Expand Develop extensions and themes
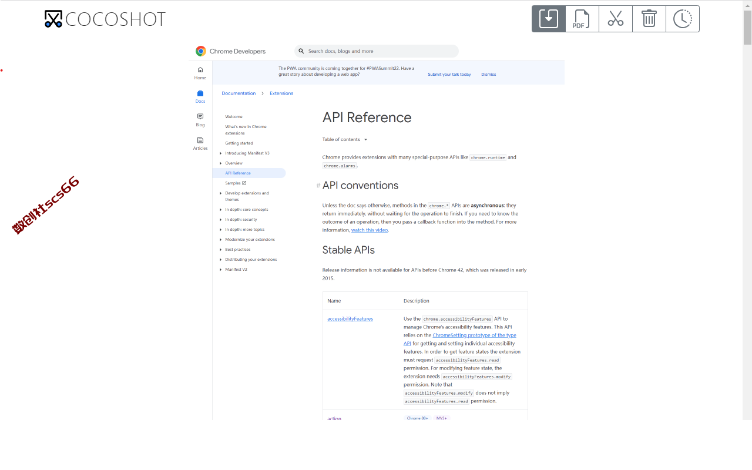Screen dimensions: 752x470 (220, 193)
